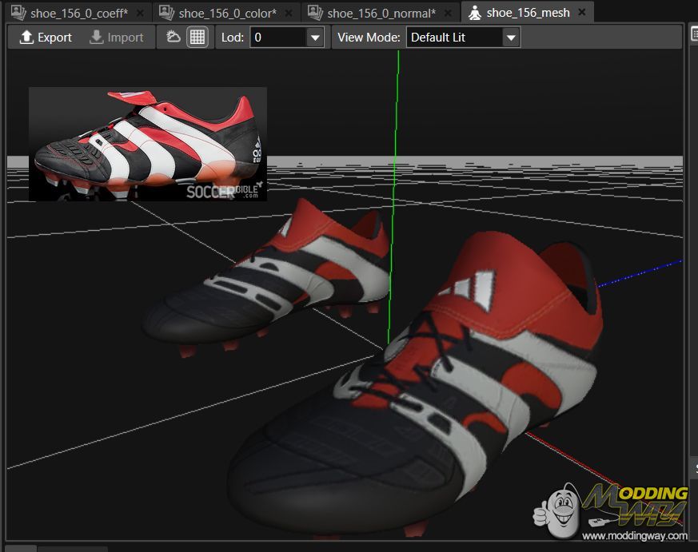The image size is (698, 552).
Task: Toggle the grid display button
Action: click(x=197, y=38)
